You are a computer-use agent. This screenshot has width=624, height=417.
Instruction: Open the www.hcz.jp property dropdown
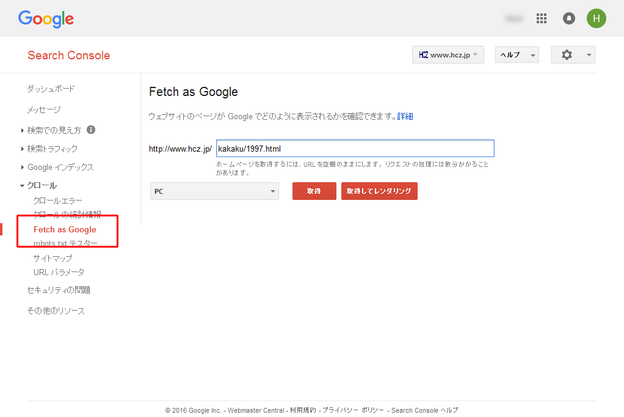pyautogui.click(x=448, y=55)
